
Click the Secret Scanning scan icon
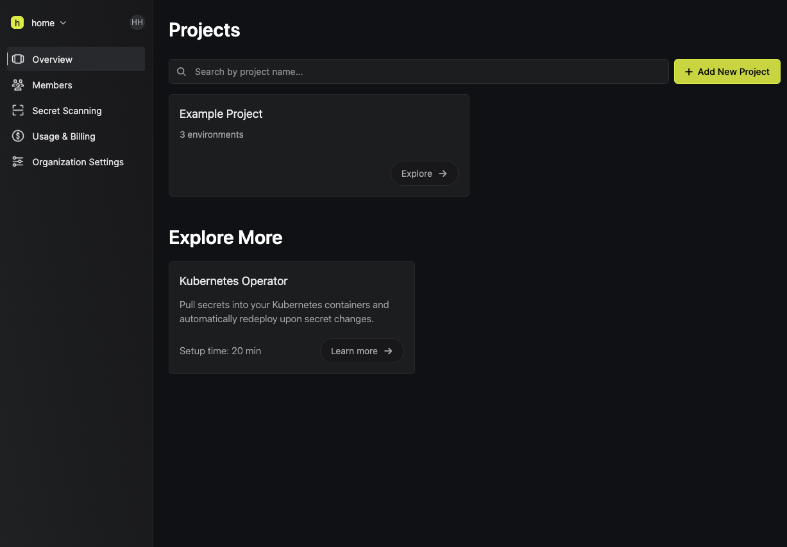(18, 110)
